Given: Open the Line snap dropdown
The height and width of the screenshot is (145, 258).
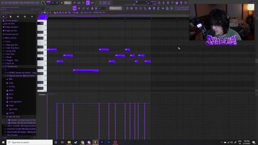Looking at the screenshot, I should (102, 8).
